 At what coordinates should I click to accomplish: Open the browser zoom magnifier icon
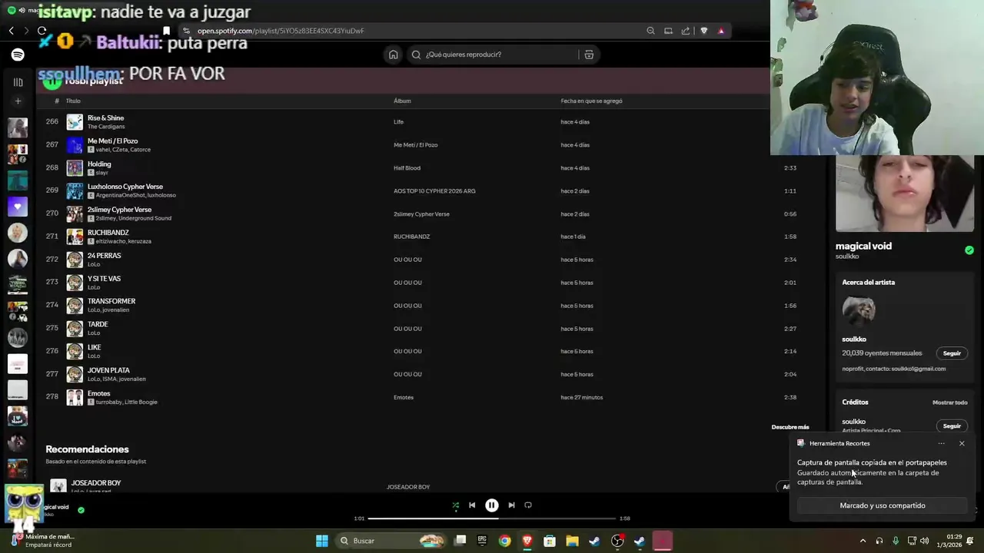[650, 31]
